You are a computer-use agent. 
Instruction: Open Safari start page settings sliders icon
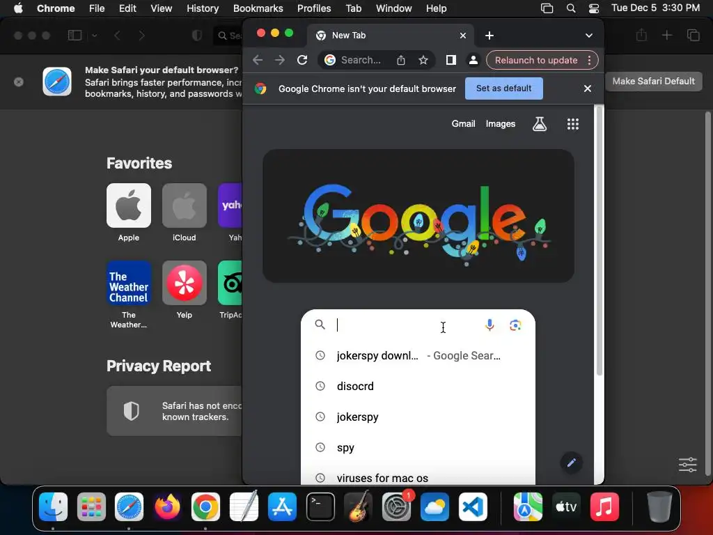[687, 465]
